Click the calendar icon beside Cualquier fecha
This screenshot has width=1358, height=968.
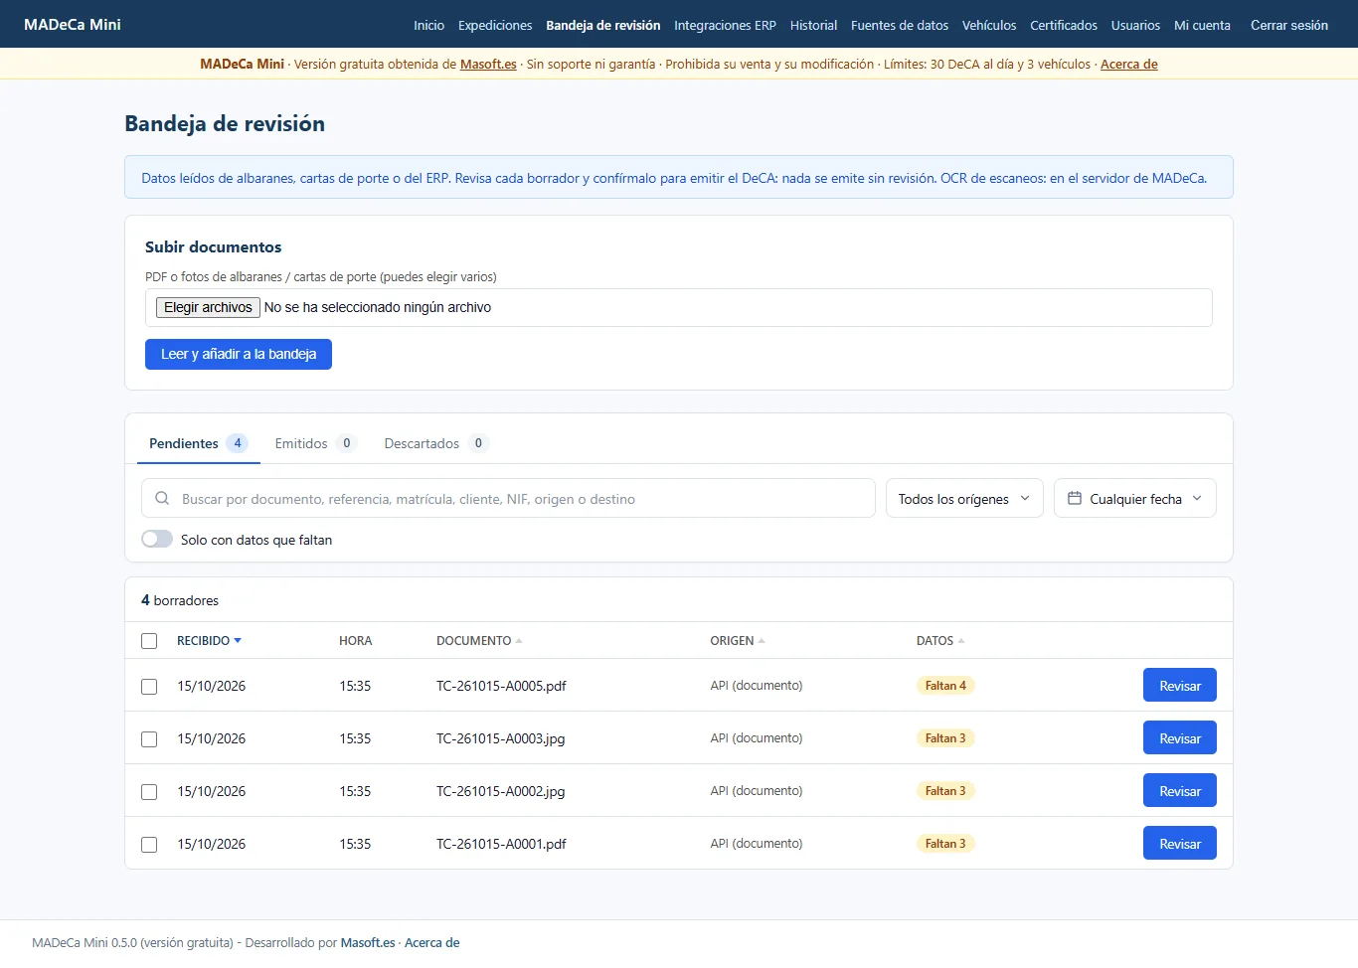tap(1075, 498)
